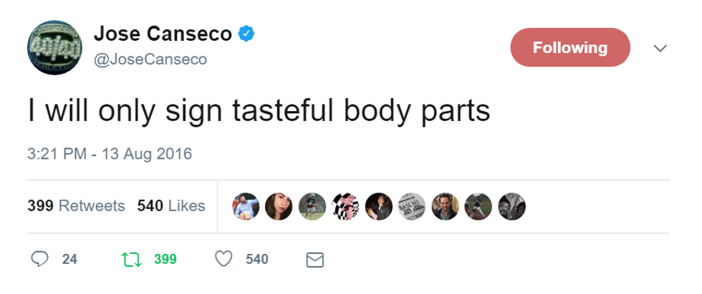The width and height of the screenshot is (702, 294).
Task: Open the 399 Retweets list
Action: (76, 206)
